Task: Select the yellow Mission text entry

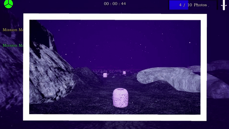Action: 13,30
